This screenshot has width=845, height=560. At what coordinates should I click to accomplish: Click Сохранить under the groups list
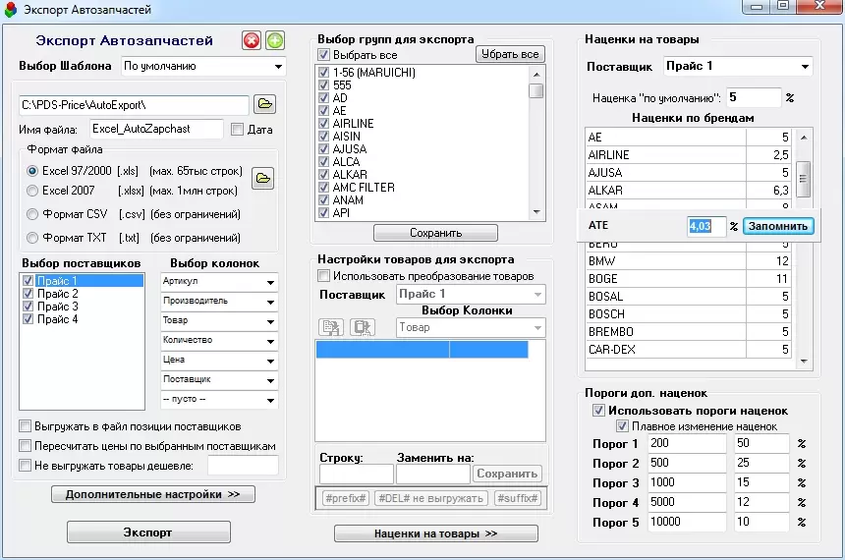(435, 233)
